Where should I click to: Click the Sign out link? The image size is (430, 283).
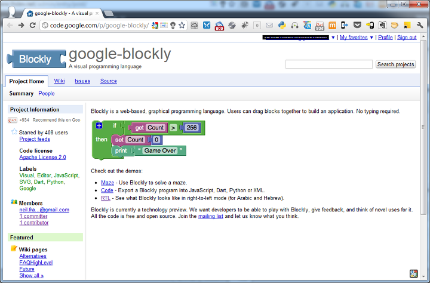click(x=407, y=38)
